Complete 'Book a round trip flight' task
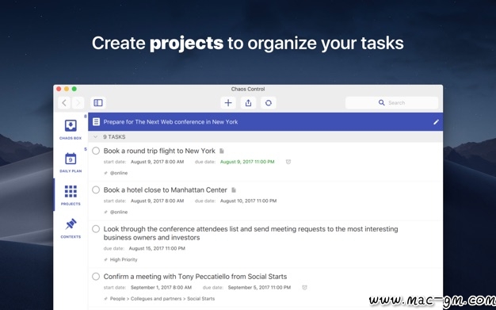 (x=96, y=151)
